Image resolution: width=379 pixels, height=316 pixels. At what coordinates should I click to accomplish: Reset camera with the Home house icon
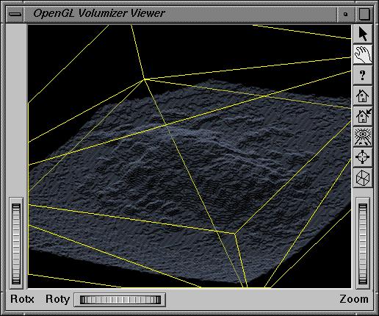tap(363, 96)
